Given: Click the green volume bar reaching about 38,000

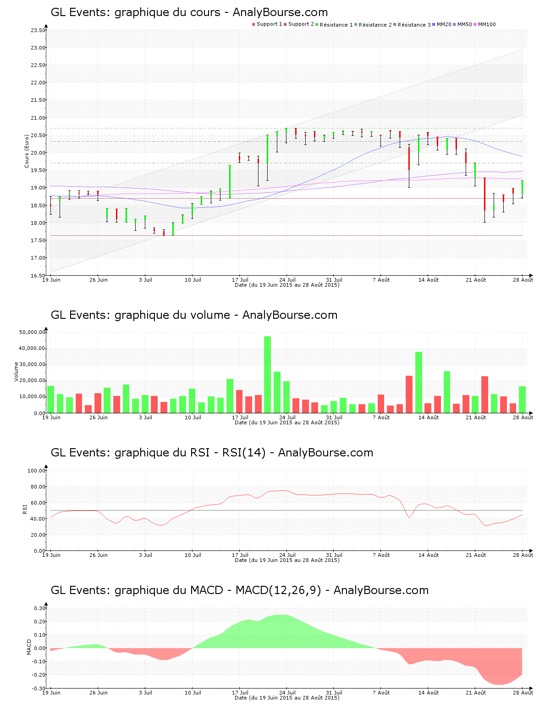Looking at the screenshot, I should (418, 383).
